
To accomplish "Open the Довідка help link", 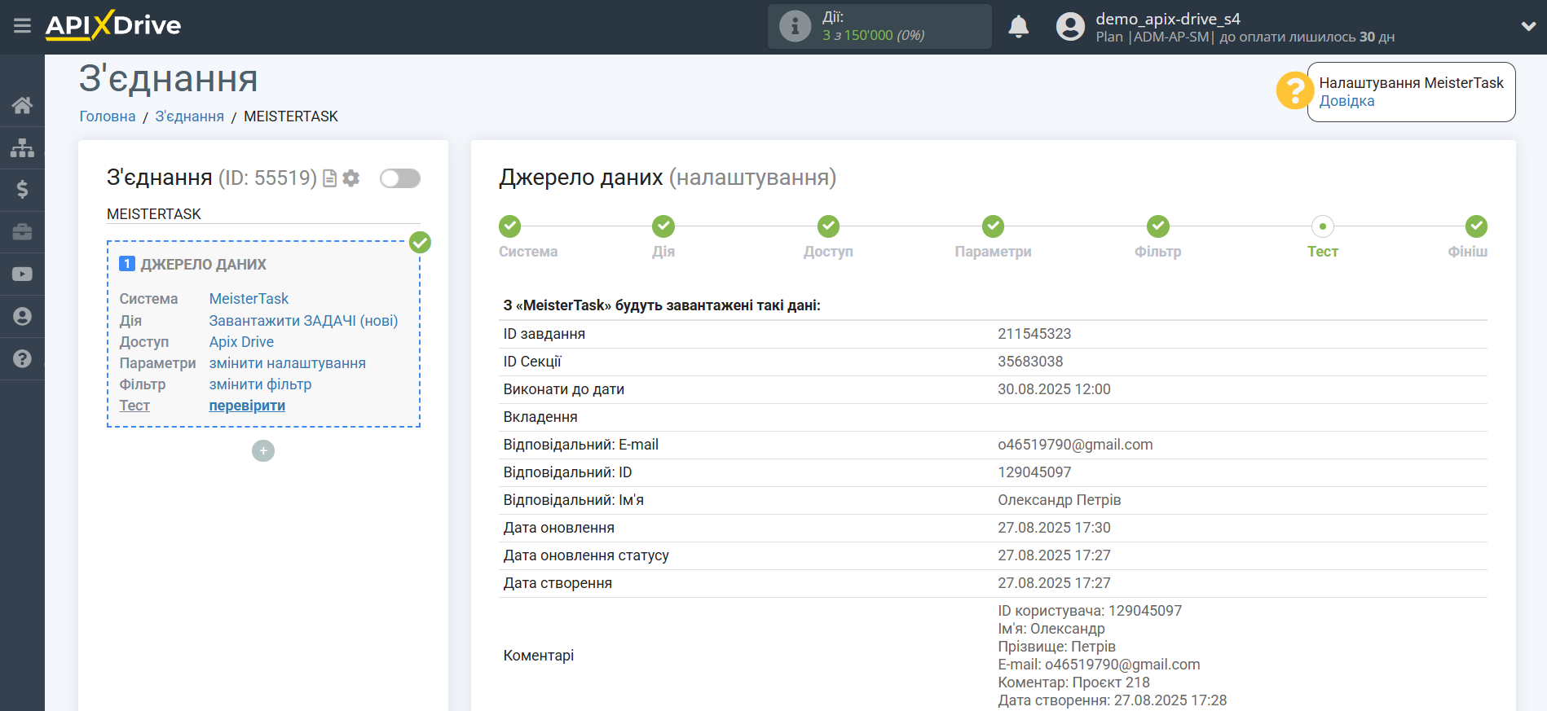I will pyautogui.click(x=1346, y=101).
